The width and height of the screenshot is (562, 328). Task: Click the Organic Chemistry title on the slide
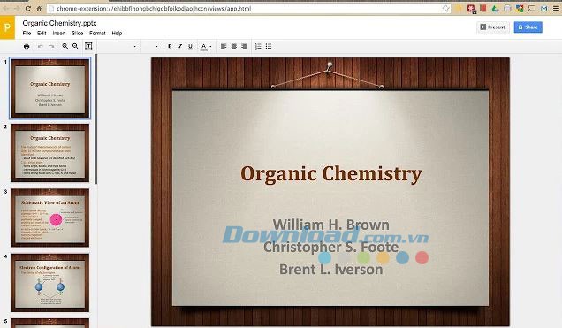(330, 174)
